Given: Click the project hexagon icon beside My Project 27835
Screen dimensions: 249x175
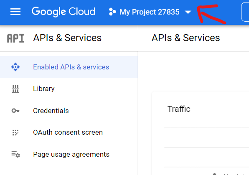Looking at the screenshot, I should coord(112,12).
